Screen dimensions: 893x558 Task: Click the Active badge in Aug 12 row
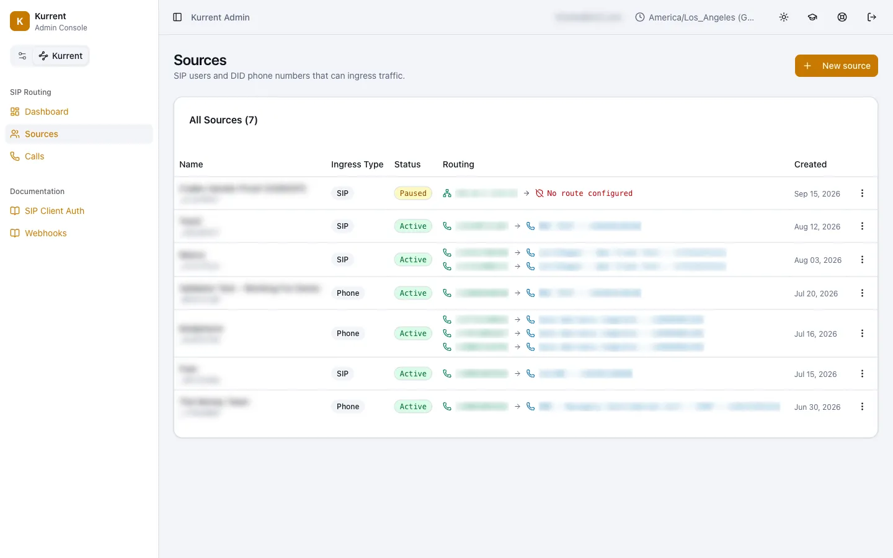pos(413,226)
